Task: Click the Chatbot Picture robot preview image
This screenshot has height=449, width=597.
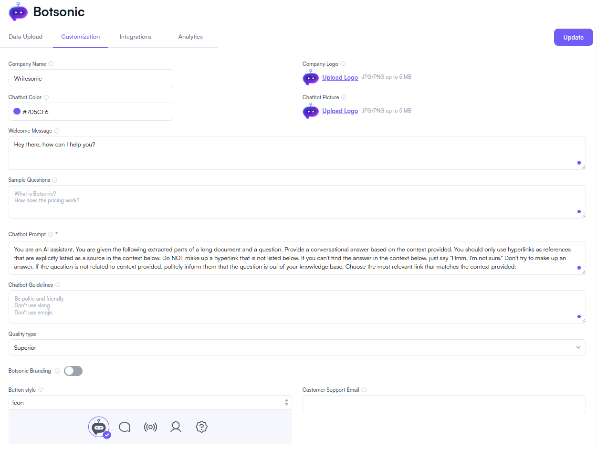Action: click(x=311, y=111)
